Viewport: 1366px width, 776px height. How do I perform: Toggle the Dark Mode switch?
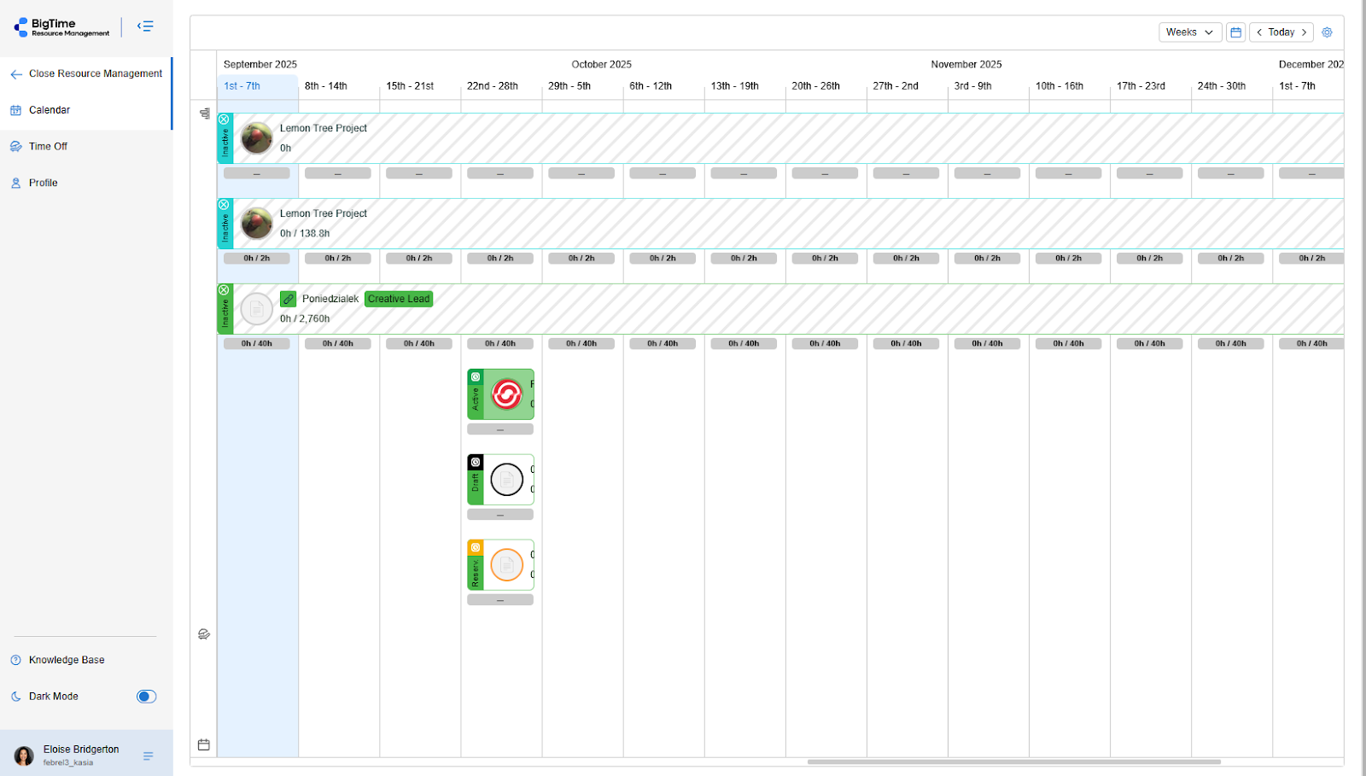tap(146, 697)
